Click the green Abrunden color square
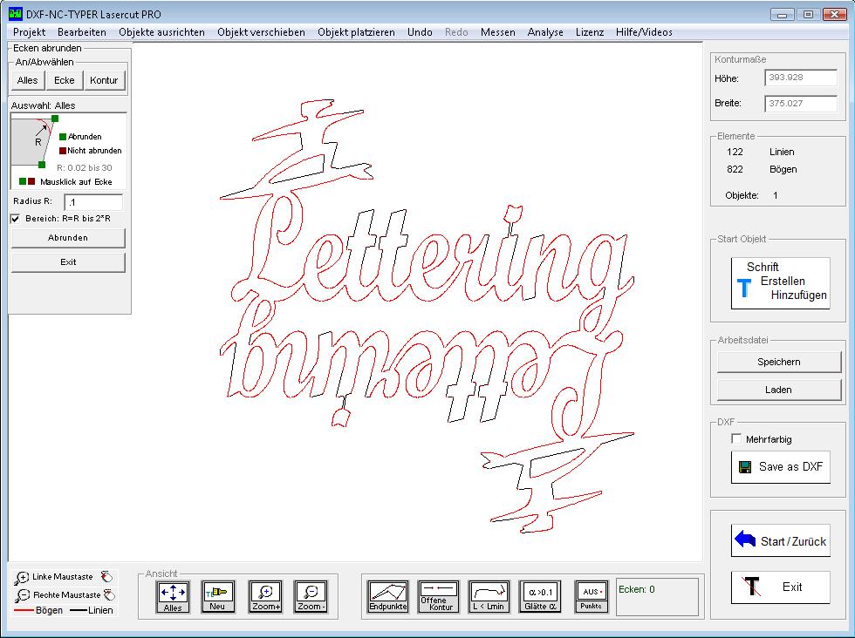 pyautogui.click(x=63, y=137)
